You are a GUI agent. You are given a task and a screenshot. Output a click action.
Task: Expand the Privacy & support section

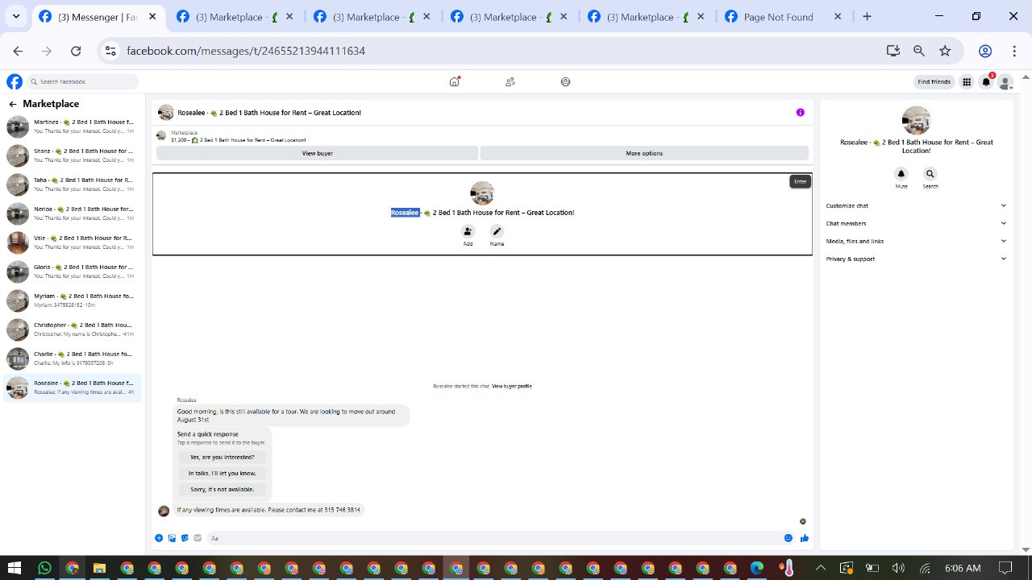click(916, 259)
